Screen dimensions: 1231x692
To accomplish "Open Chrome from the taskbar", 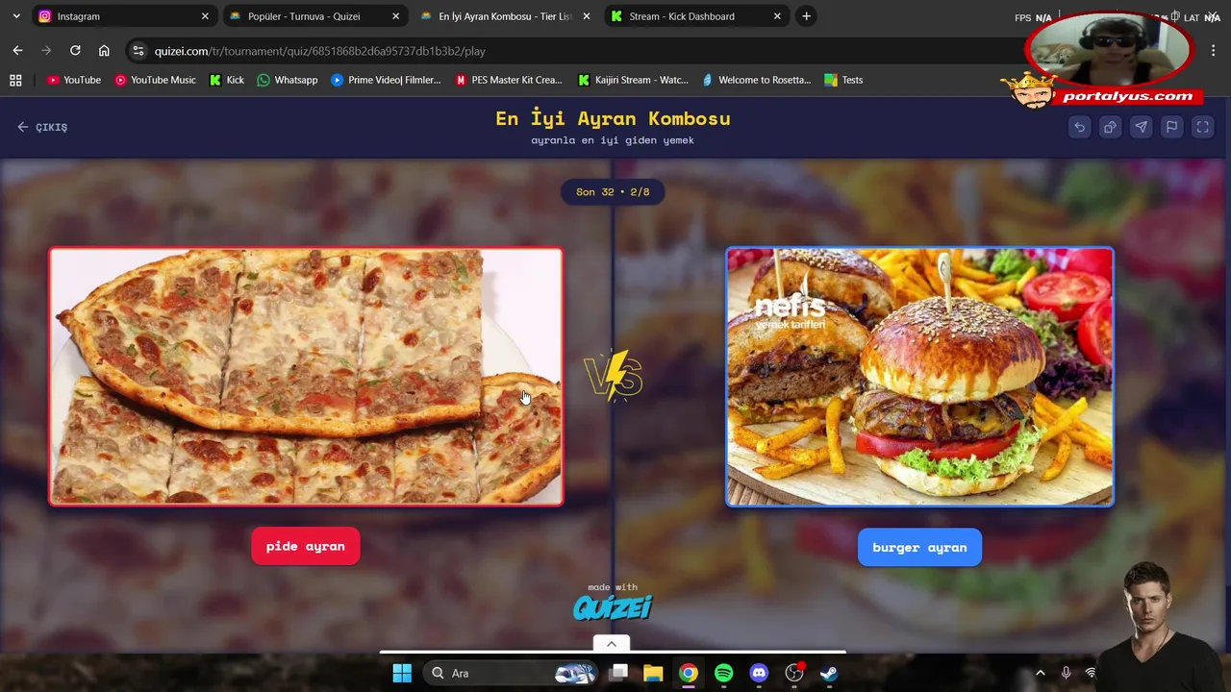I will [689, 673].
